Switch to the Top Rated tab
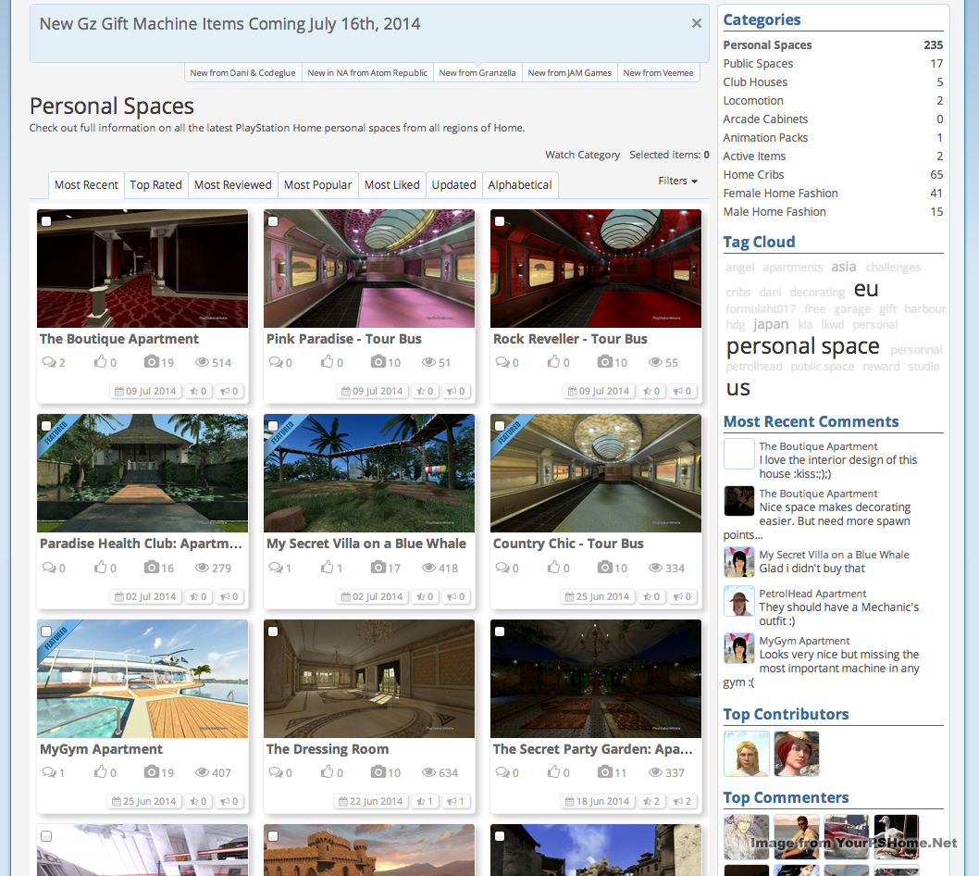 [155, 185]
